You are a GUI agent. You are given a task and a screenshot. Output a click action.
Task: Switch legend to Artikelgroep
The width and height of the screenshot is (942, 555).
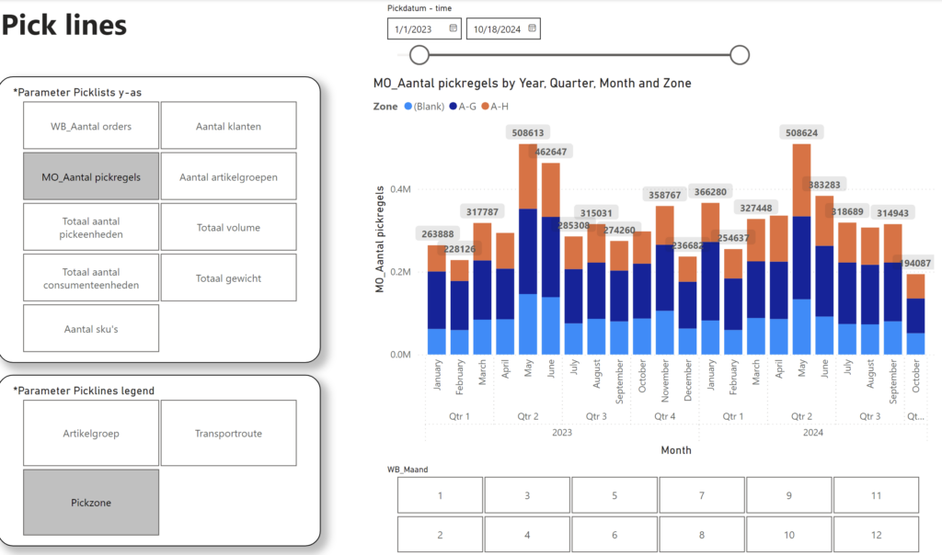pos(90,433)
